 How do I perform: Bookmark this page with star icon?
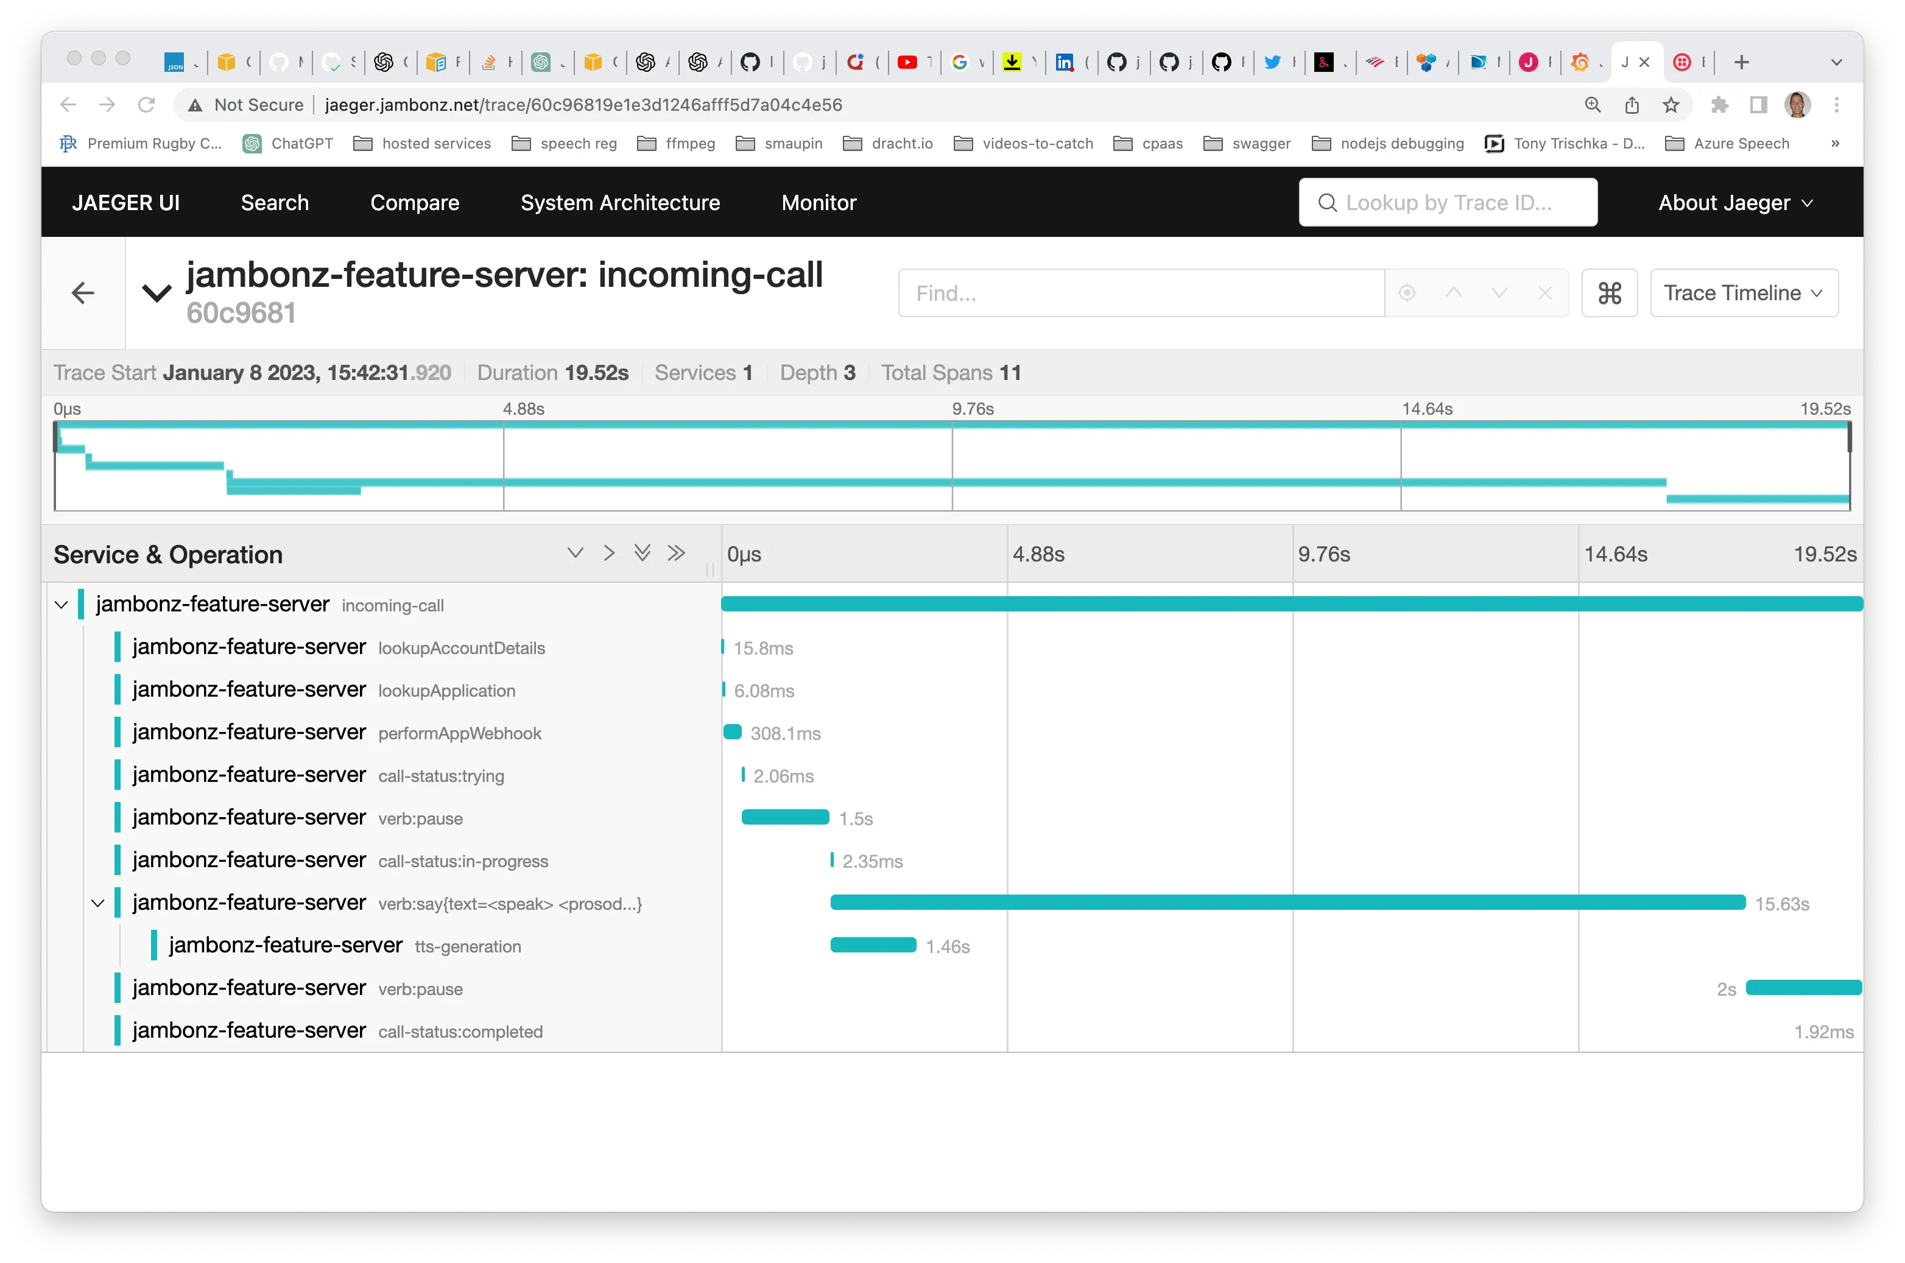[x=1671, y=105]
